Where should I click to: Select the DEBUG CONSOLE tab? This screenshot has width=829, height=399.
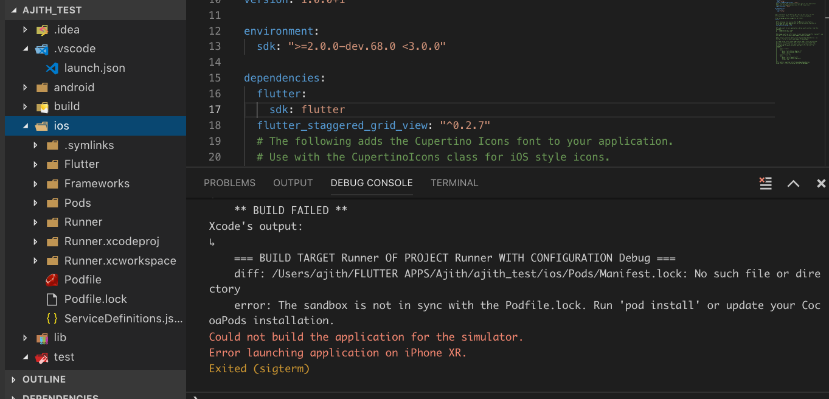[372, 183]
